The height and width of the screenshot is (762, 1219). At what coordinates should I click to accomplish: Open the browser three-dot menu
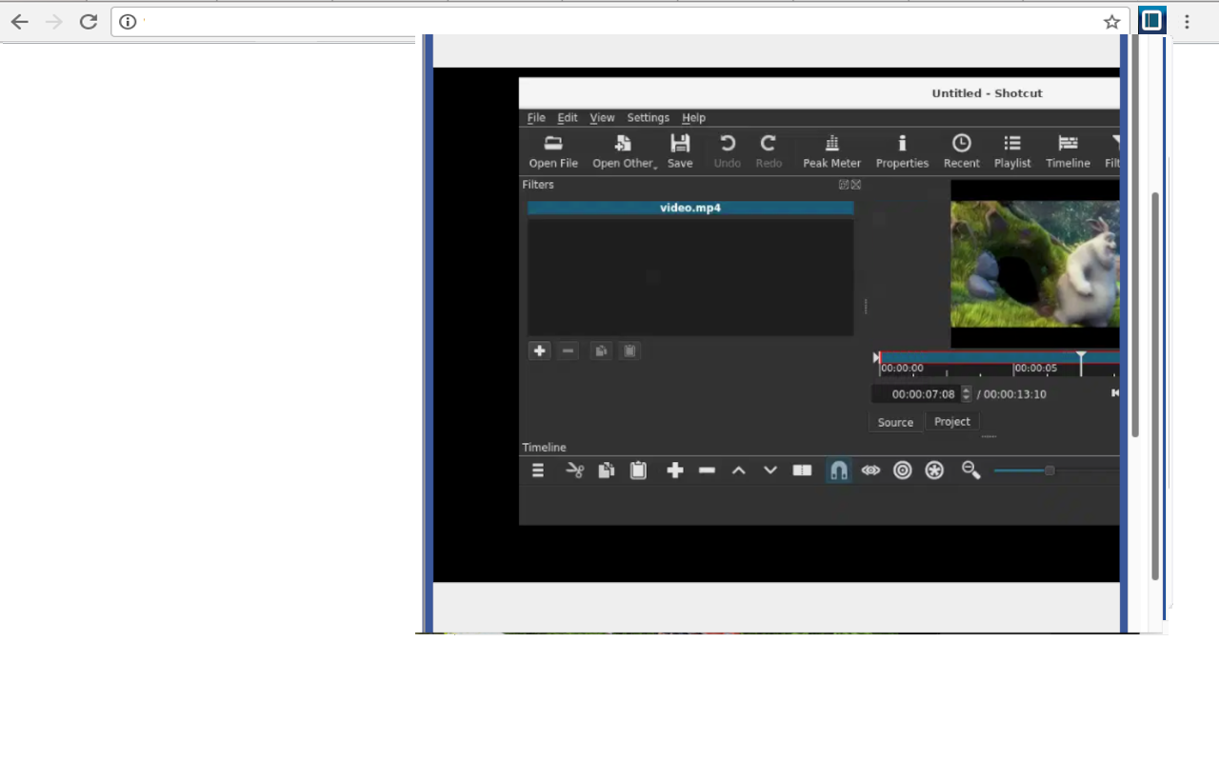pos(1187,22)
